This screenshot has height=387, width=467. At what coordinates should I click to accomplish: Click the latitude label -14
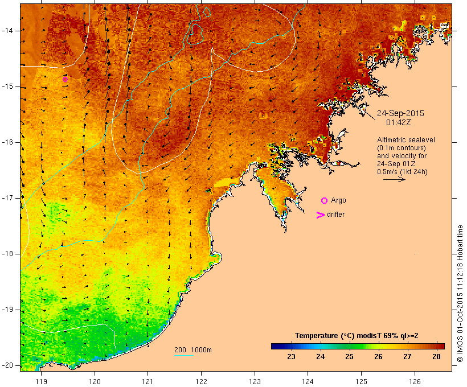(x=7, y=31)
